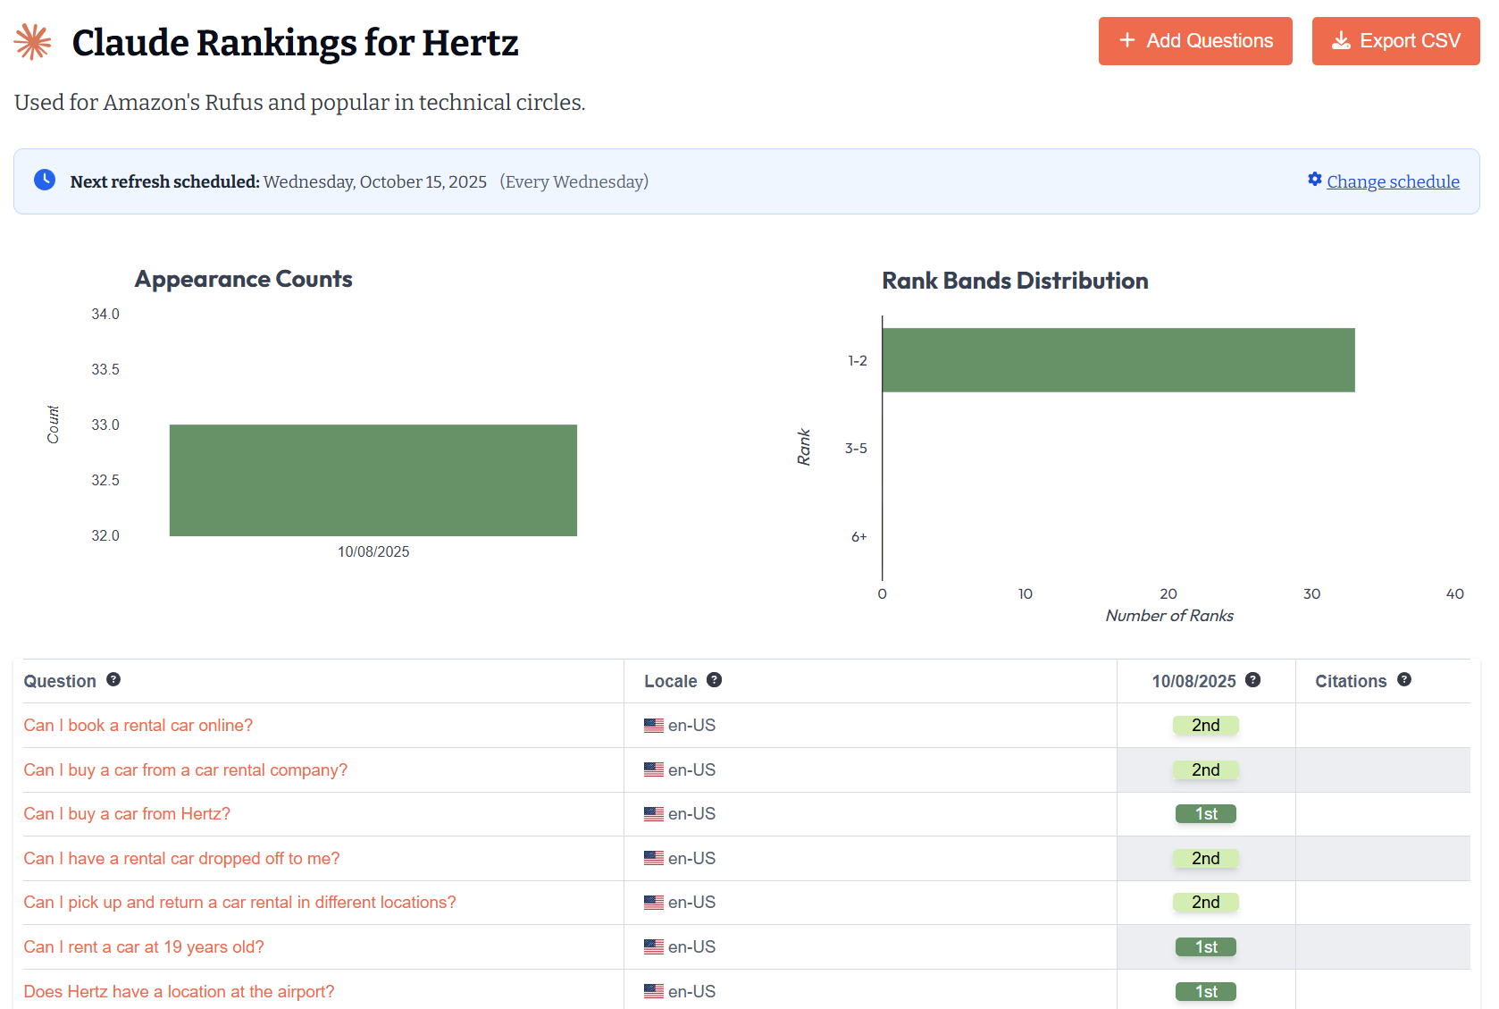Screen dimensions: 1499x1009
Task: Select the Appearance Counts green bar
Action: (x=373, y=480)
